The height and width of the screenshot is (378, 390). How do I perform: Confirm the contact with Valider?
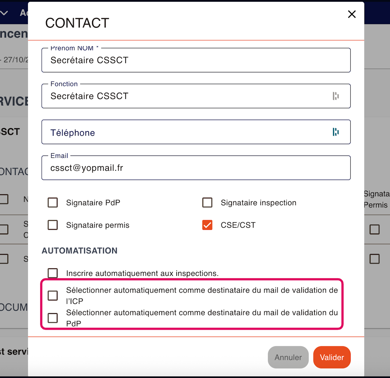pos(332,357)
